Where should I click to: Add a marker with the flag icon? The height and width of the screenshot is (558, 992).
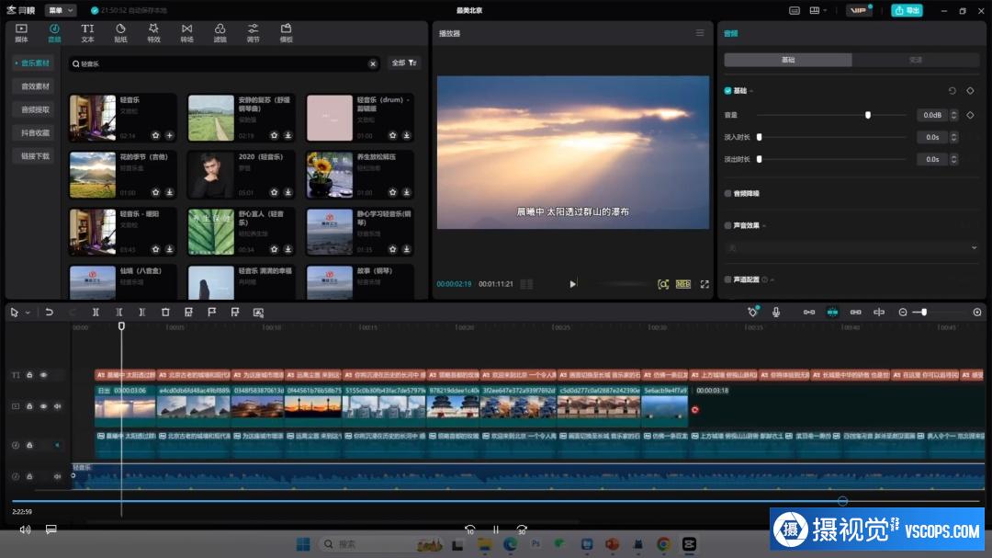tap(212, 313)
